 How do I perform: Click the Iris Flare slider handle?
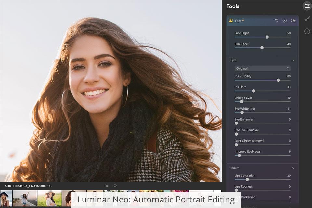tap(253, 91)
